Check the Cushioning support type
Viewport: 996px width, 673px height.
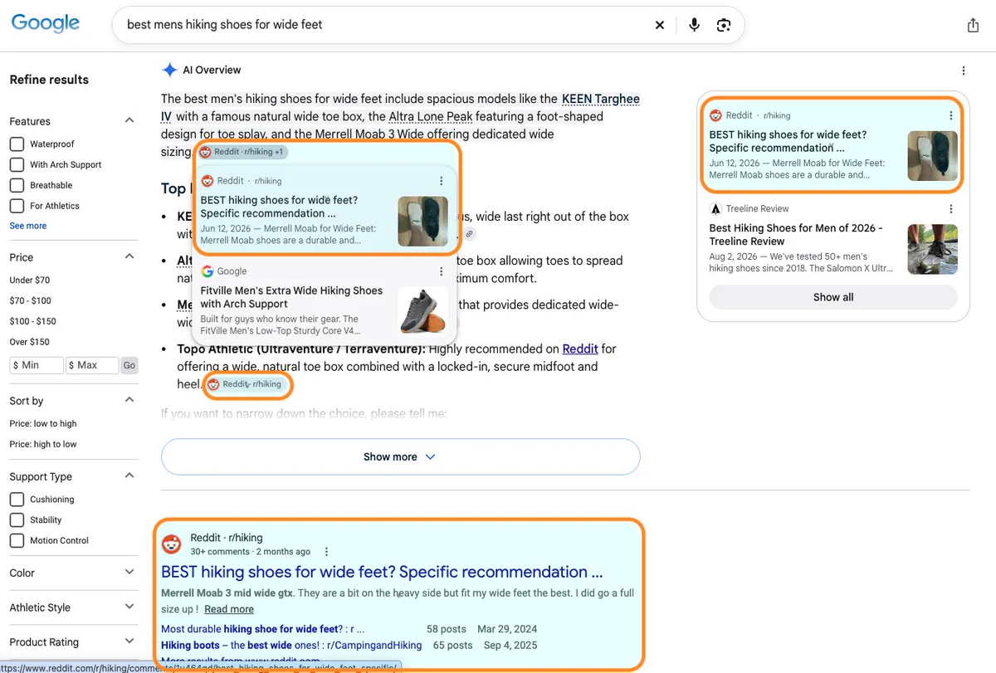click(17, 499)
